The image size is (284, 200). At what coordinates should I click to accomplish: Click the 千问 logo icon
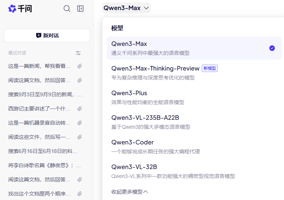pyautogui.click(x=12, y=9)
